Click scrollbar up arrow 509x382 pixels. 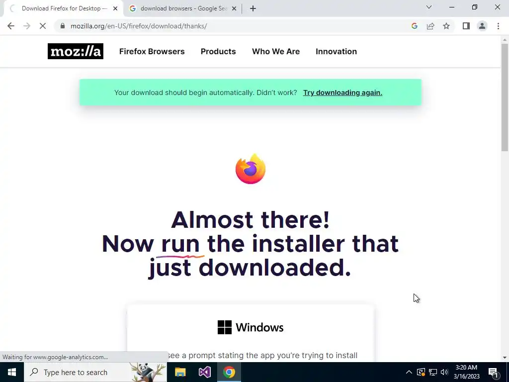pyautogui.click(x=505, y=40)
